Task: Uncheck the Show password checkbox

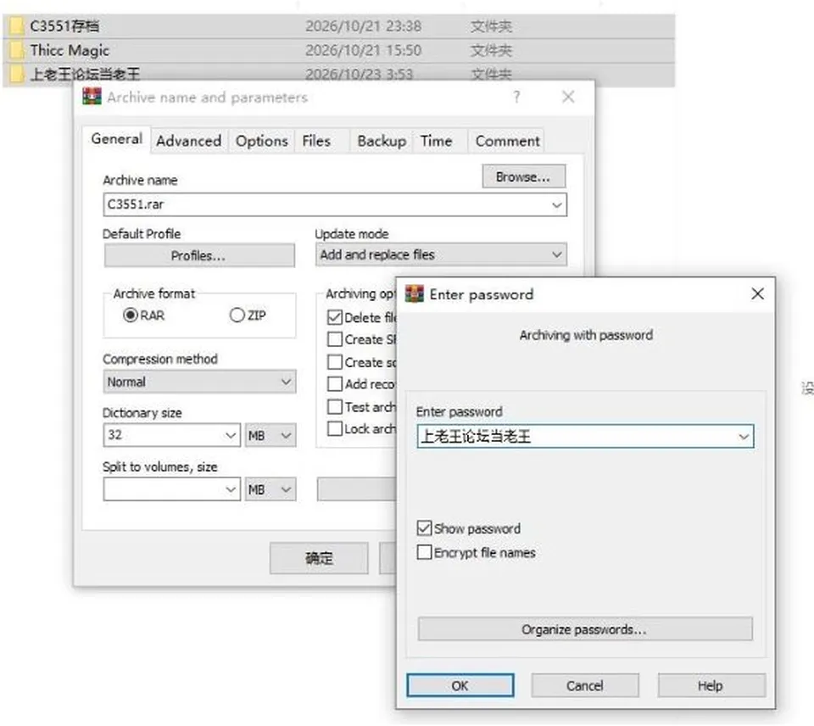Action: [x=424, y=528]
